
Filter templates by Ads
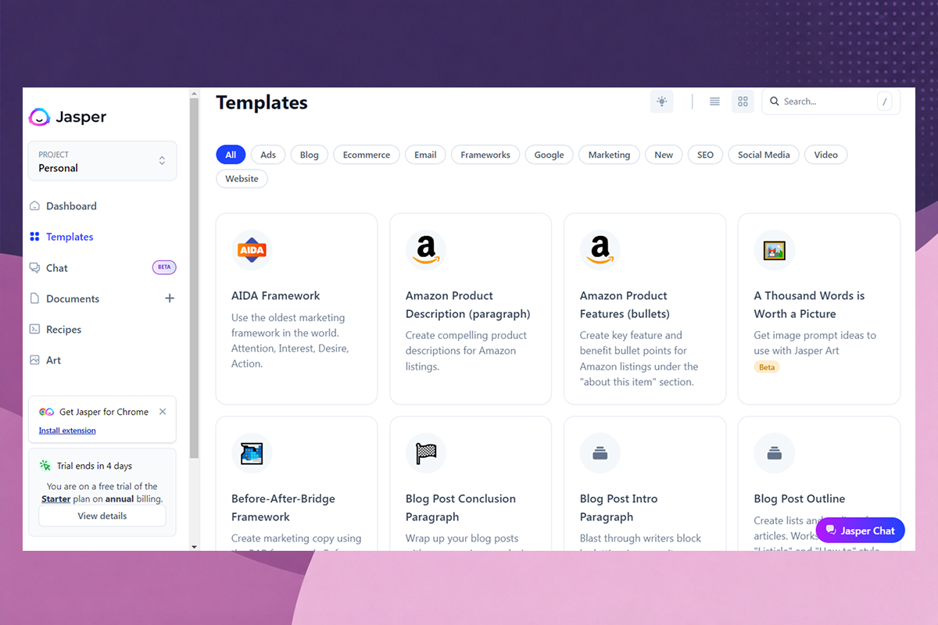[x=268, y=155]
